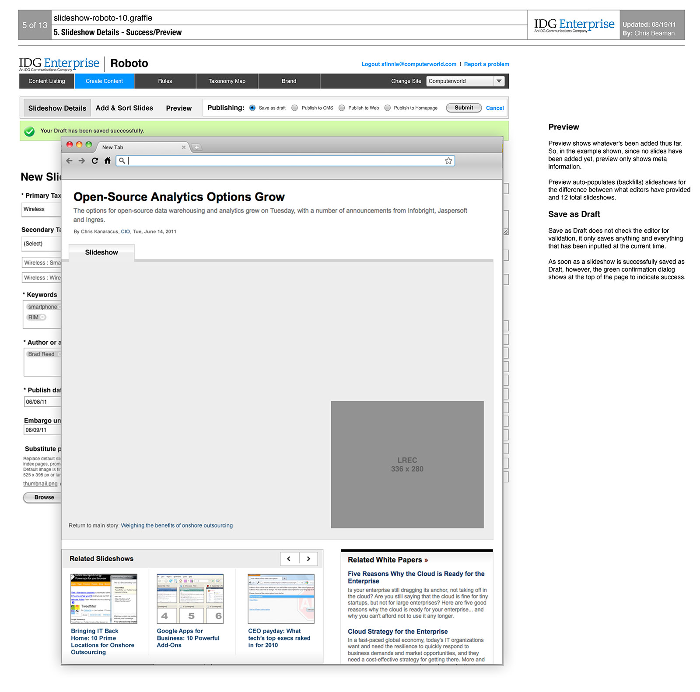
Task: Click the yellow minimize window button
Action: coord(79,145)
